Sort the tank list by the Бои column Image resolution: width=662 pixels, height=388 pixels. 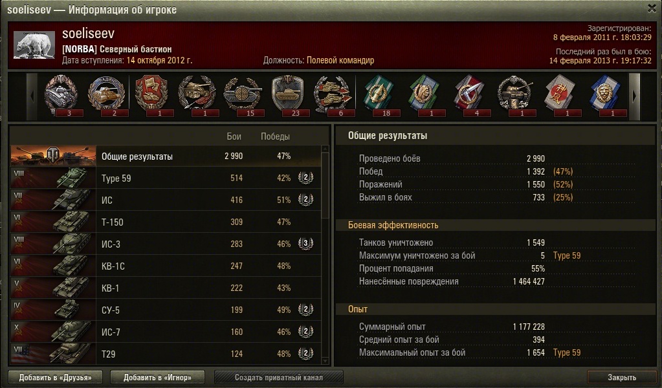pos(234,136)
